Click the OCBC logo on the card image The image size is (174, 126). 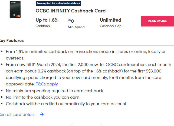[13, 3]
